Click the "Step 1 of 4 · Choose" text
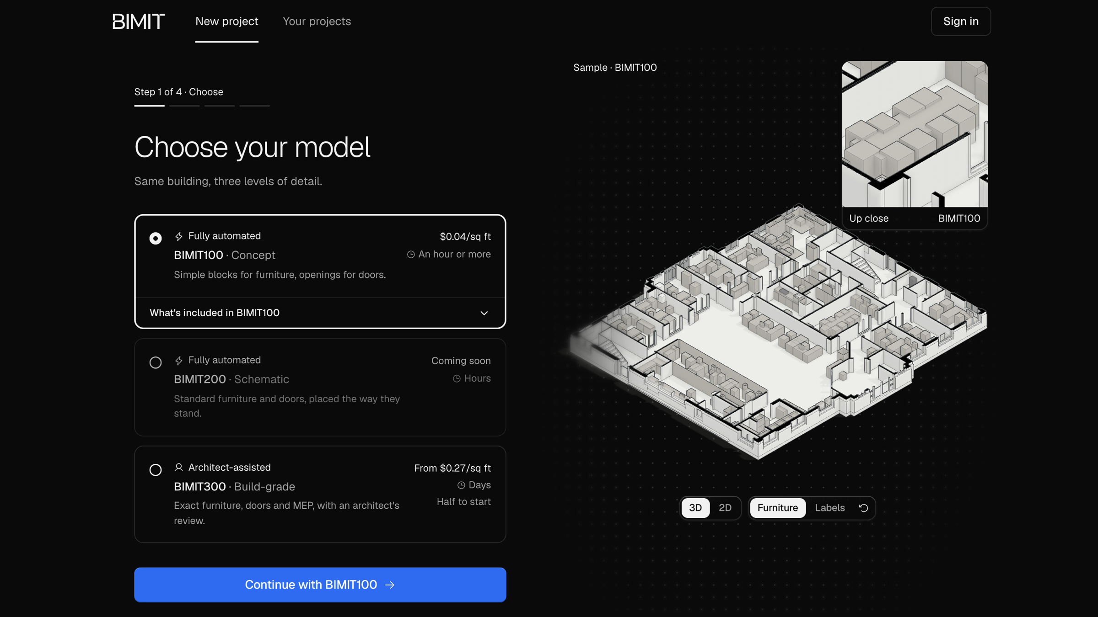The image size is (1098, 617). point(179,92)
